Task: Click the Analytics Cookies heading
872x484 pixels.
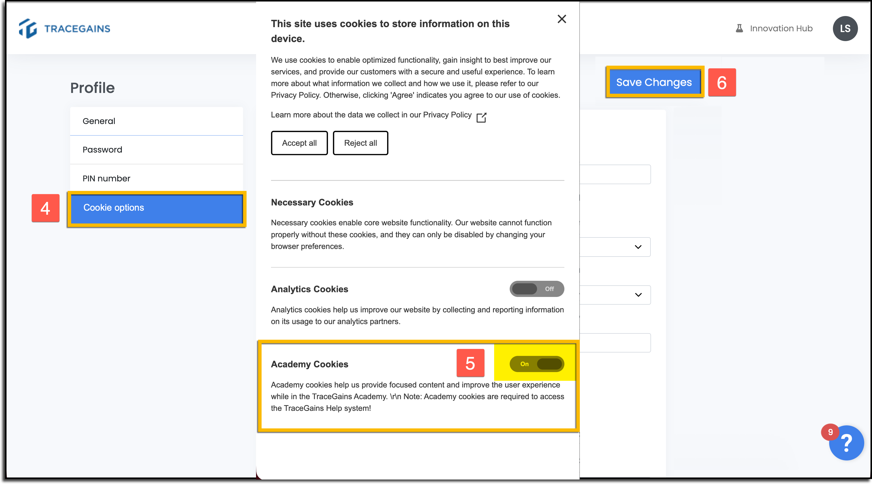Action: (309, 289)
